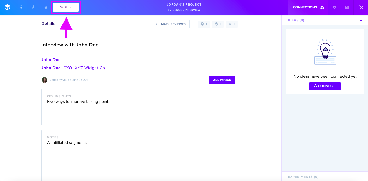Add an idea via lightbulb plus icon
The width and height of the screenshot is (368, 181).
pyautogui.click(x=204, y=24)
